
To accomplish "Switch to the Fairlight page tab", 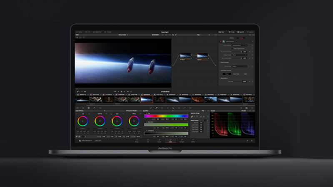I will click(182, 140).
